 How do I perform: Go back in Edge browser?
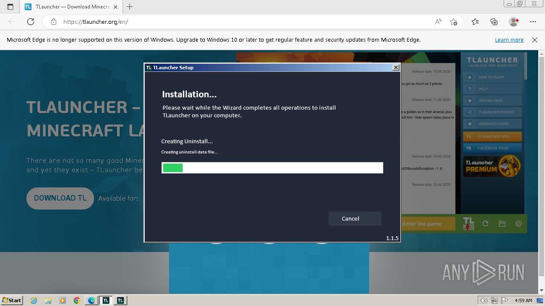[x=12, y=22]
